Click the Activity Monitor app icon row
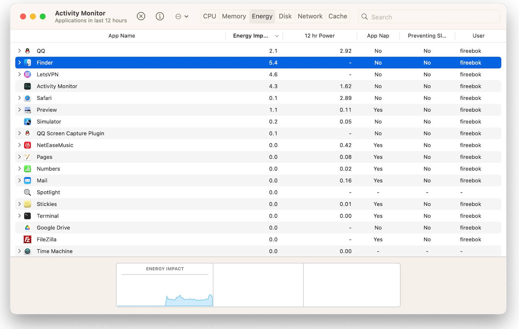This screenshot has height=329, width=519. click(27, 86)
